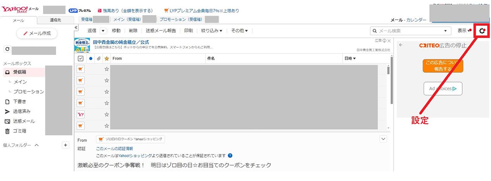Click the blue help question mark icon

click(230, 156)
